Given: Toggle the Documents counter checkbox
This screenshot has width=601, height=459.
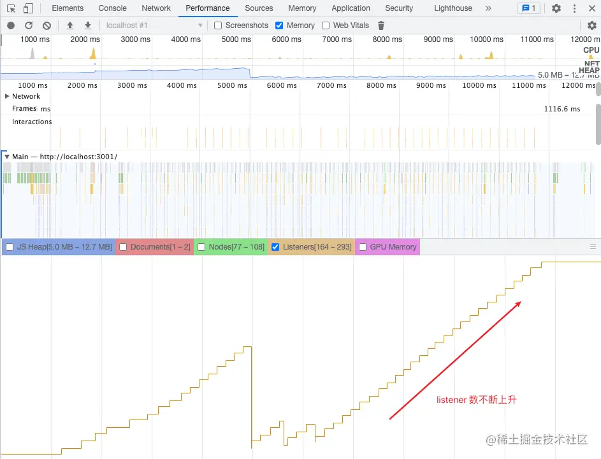Looking at the screenshot, I should click(x=123, y=247).
